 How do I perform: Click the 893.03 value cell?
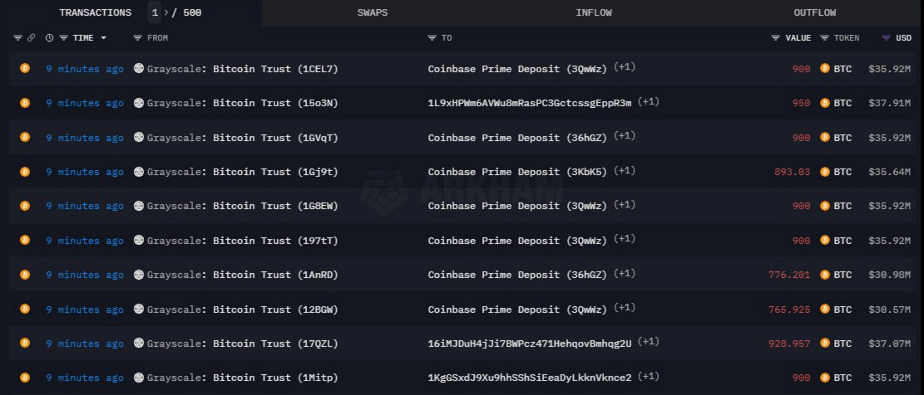792,172
